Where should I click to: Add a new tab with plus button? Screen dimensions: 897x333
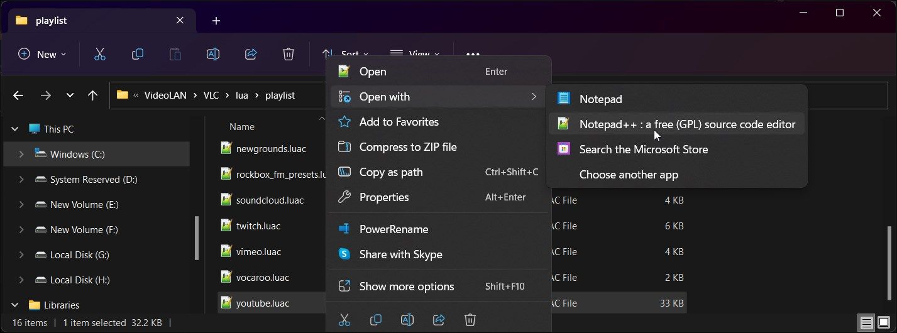click(x=216, y=21)
